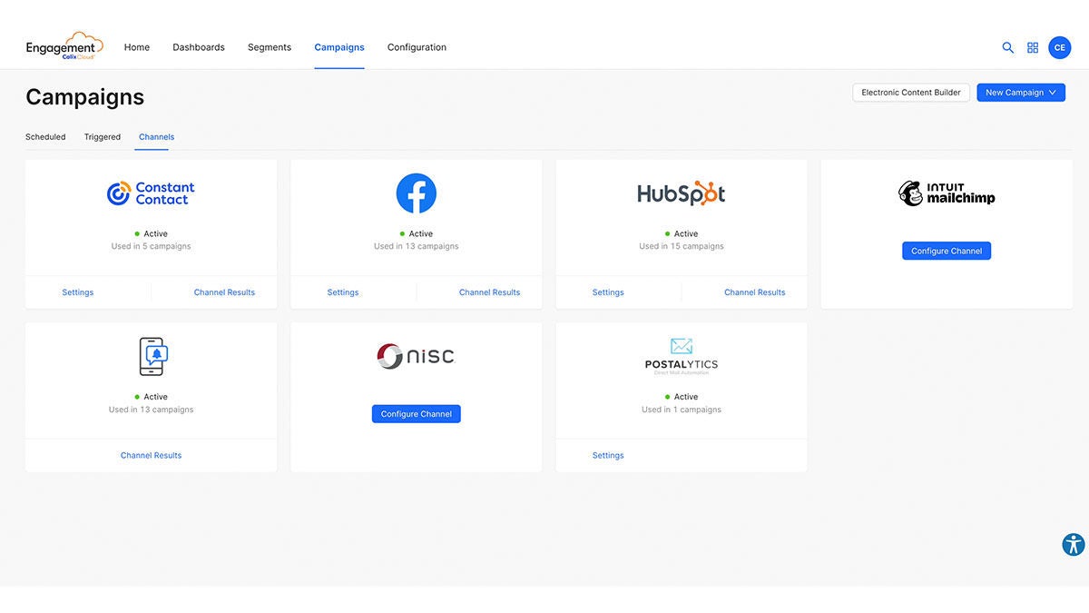Switch to the Triggered tab

[102, 136]
